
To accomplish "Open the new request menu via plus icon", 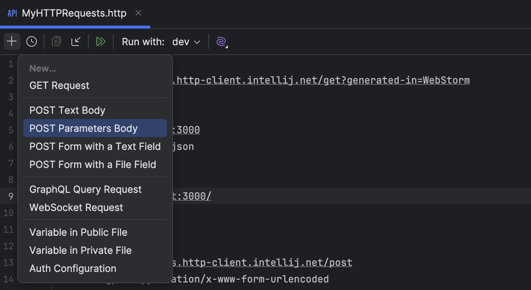I will coord(12,41).
